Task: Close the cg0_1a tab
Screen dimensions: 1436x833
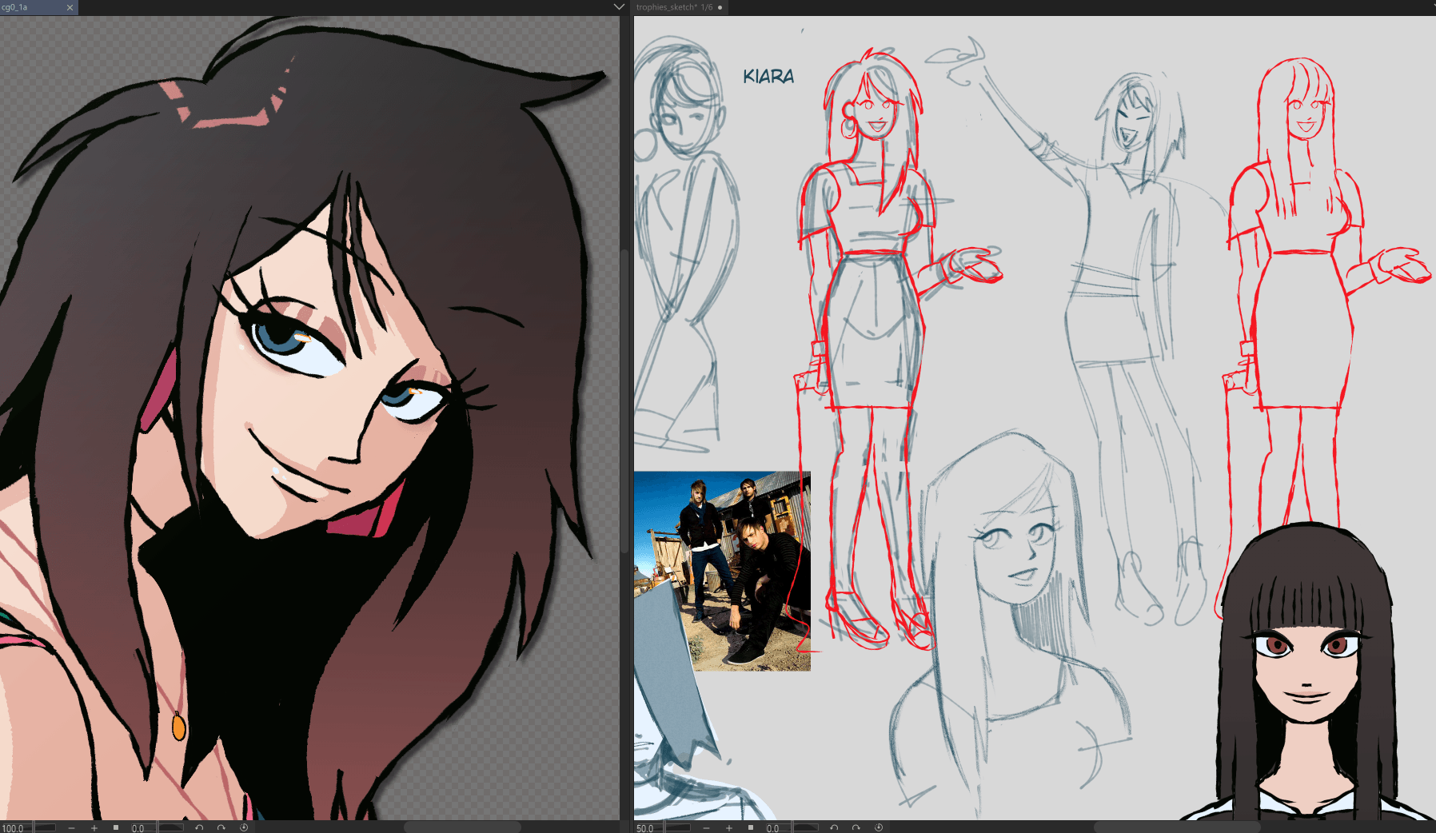Action: (x=70, y=7)
